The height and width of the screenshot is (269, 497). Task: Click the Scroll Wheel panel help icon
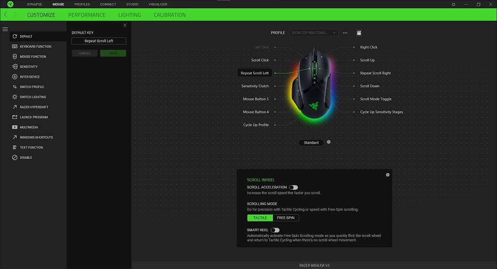[388, 175]
